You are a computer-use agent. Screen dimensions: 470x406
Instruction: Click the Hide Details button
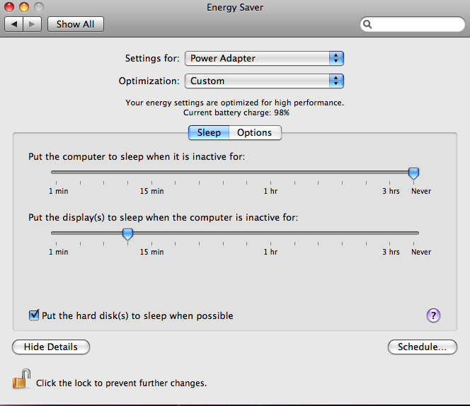click(51, 347)
